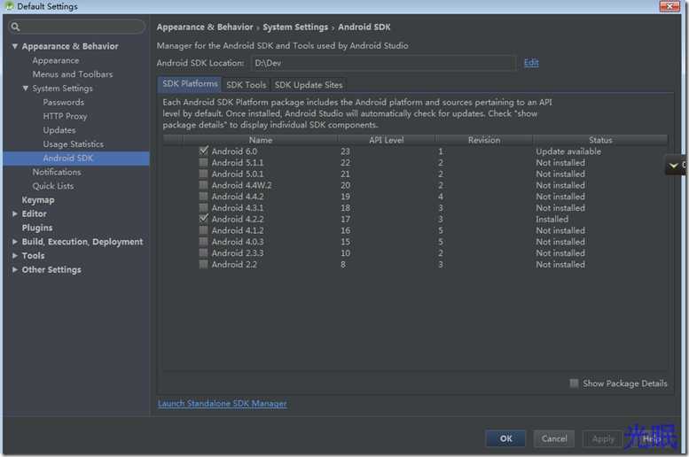Click the Android SDK Location field
The image size is (689, 457).
(x=384, y=63)
